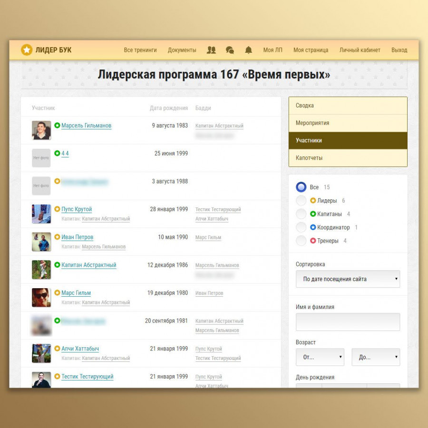Click the Лидер Бук star logo
Screen dimensions: 428x428
coord(27,49)
